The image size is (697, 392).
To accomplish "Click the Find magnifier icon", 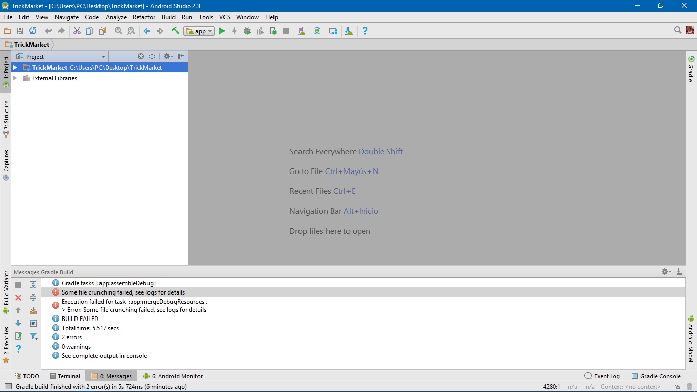I will pyautogui.click(x=118, y=31).
